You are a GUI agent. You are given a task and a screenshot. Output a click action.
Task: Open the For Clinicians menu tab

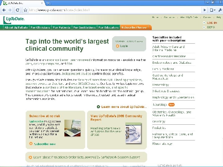tap(40, 28)
